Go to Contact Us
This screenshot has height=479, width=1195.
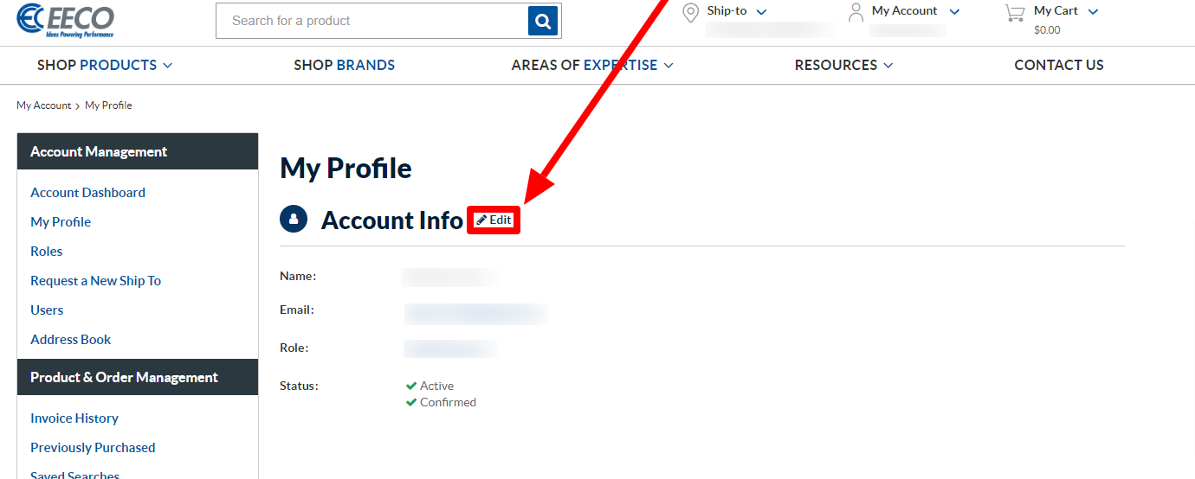click(x=1059, y=65)
